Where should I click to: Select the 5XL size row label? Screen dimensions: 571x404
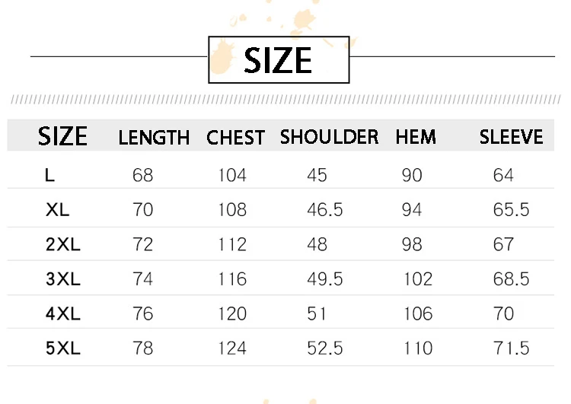point(62,348)
